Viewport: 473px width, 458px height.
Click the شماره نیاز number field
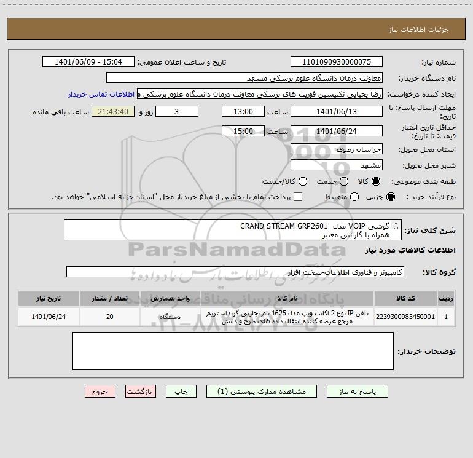pos(337,62)
